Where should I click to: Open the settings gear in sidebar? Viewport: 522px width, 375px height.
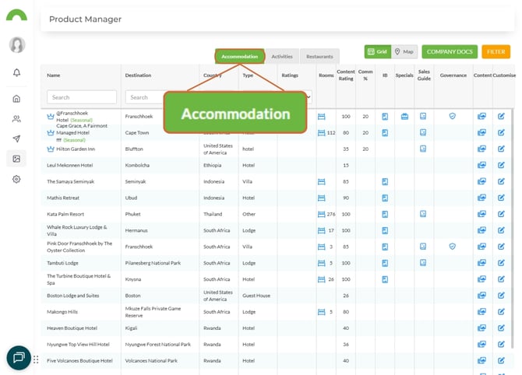(x=16, y=179)
